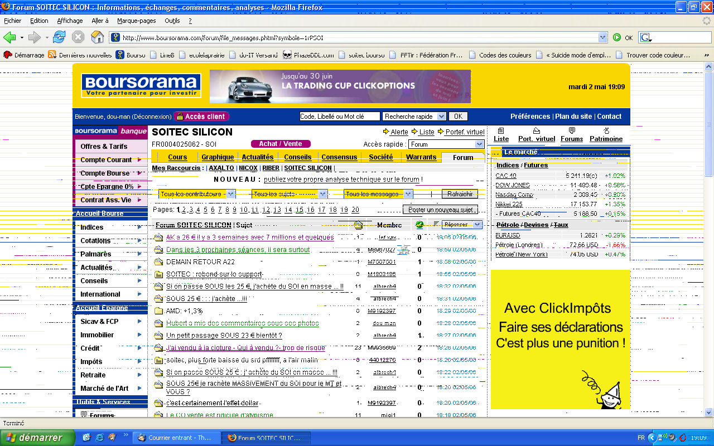Click the Achat / Vente button
Viewport: 714px width, 446px height.
(x=281, y=144)
